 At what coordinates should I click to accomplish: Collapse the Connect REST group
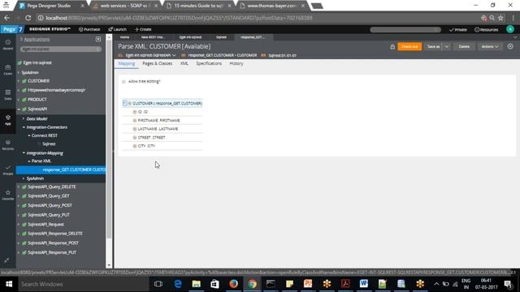[29, 135]
